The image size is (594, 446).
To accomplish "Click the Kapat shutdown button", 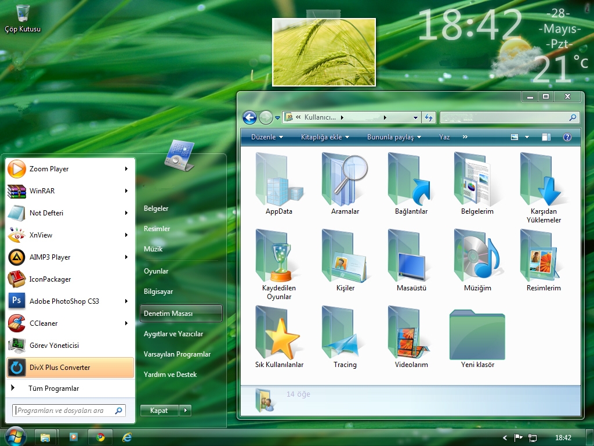I will tap(159, 410).
